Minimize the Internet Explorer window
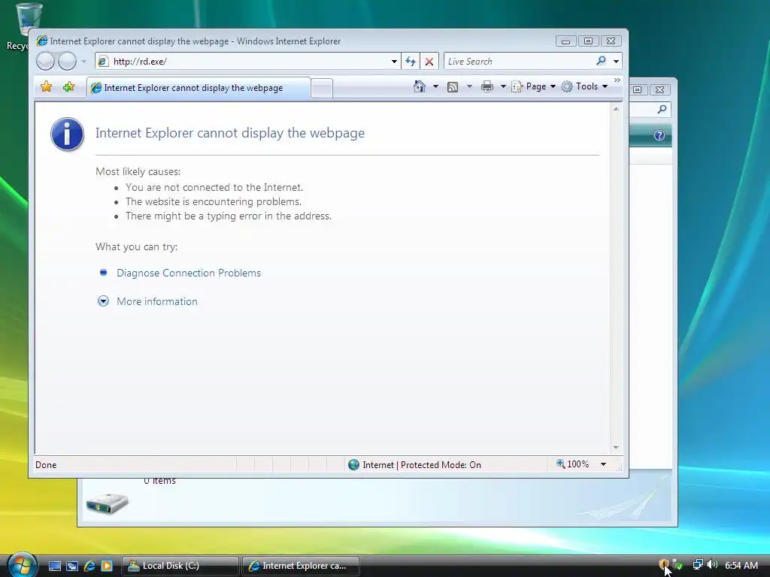This screenshot has width=770, height=577. (x=565, y=41)
